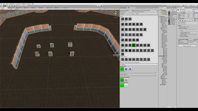Screen dimensions: 198x111
Task: Select last prefab in the Tall Fence row
Action: (145, 30)
